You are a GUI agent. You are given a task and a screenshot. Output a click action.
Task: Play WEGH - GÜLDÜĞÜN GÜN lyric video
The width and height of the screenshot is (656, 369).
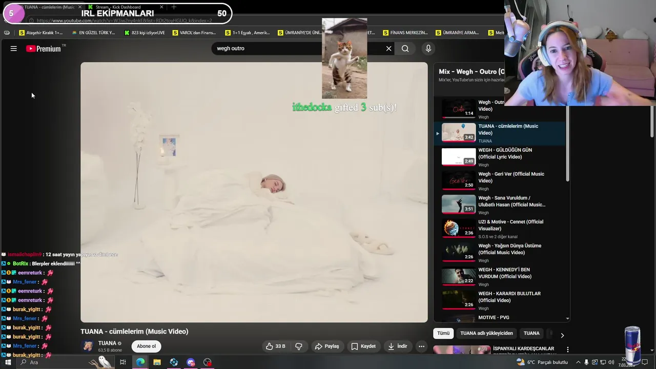pyautogui.click(x=500, y=157)
